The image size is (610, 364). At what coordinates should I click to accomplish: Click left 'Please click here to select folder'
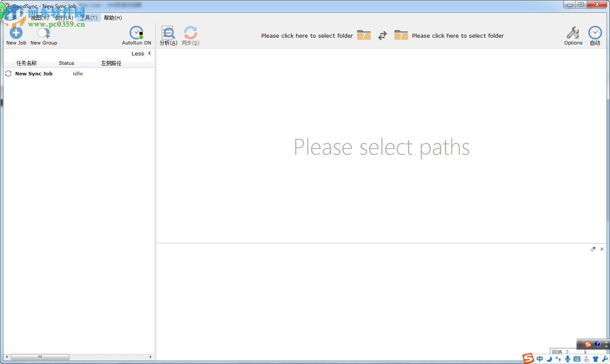click(x=307, y=36)
